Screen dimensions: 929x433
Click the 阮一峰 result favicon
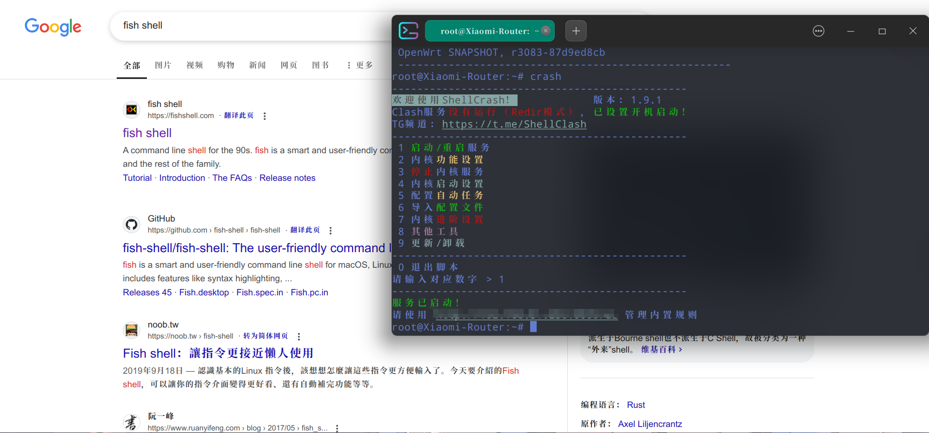coord(132,422)
